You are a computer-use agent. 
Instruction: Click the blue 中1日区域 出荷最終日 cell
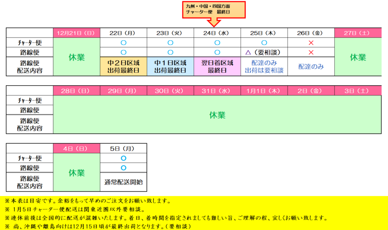pos(170,66)
